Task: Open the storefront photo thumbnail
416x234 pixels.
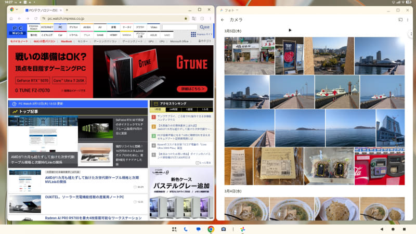Action: tap(250, 56)
